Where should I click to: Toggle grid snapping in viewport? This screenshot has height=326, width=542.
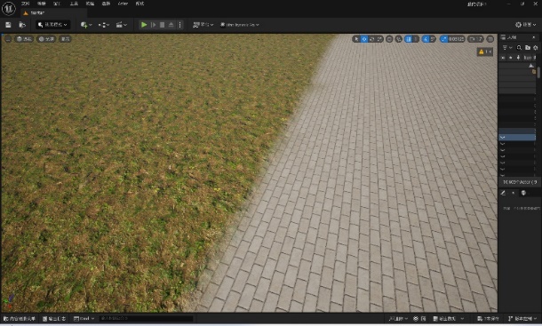point(409,39)
